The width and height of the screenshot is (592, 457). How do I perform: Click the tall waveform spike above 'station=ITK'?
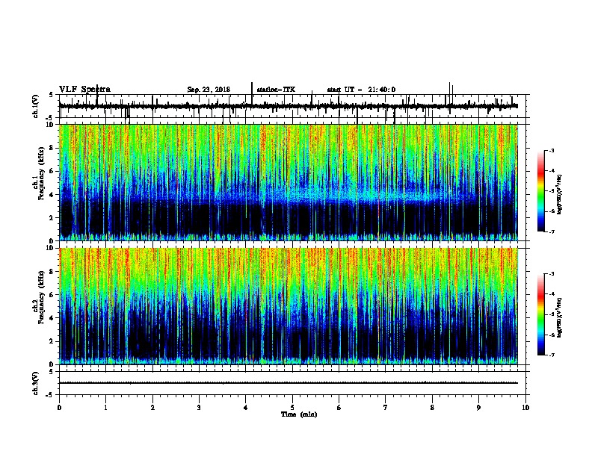252,93
